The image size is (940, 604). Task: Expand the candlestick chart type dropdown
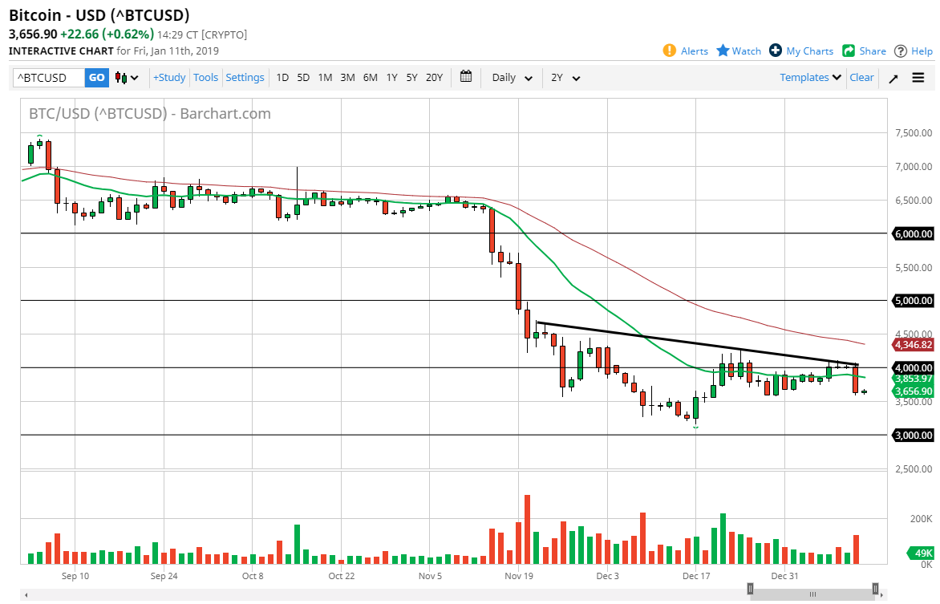127,78
